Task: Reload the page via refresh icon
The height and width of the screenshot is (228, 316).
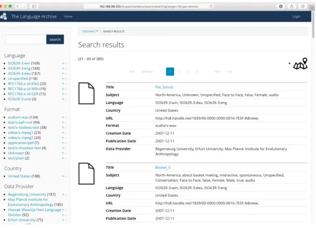Action: click(211, 7)
